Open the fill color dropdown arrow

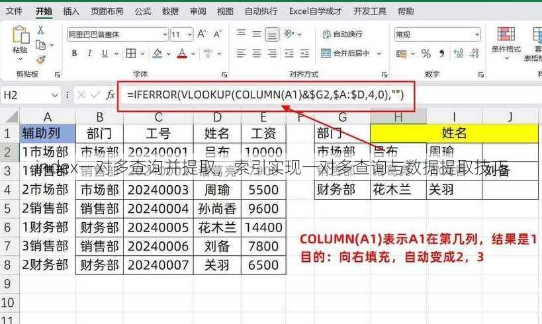169,54
